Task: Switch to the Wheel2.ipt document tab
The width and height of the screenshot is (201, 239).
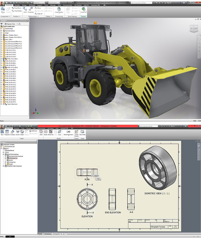Action: pyautogui.click(x=48, y=234)
